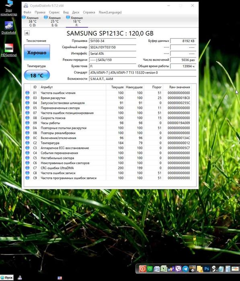The width and height of the screenshot is (240, 281).
Task: Click the Наихудшее column header
Action: click(x=134, y=87)
